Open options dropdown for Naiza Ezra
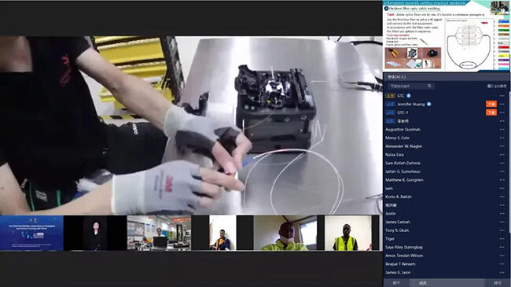 [x=502, y=155]
